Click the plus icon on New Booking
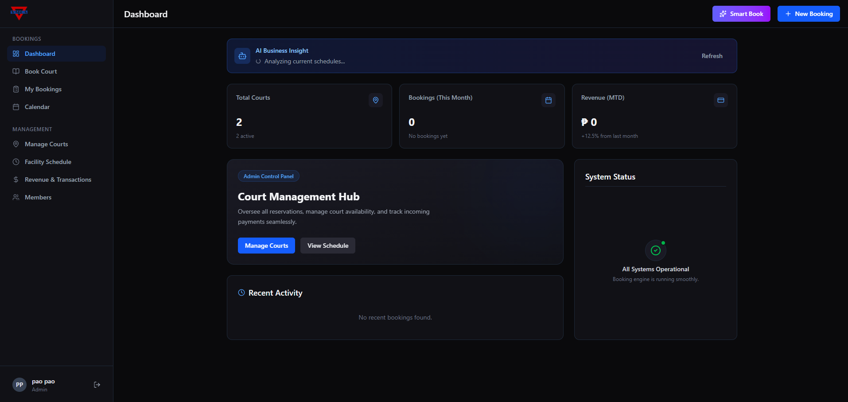The height and width of the screenshot is (402, 848). (788, 14)
